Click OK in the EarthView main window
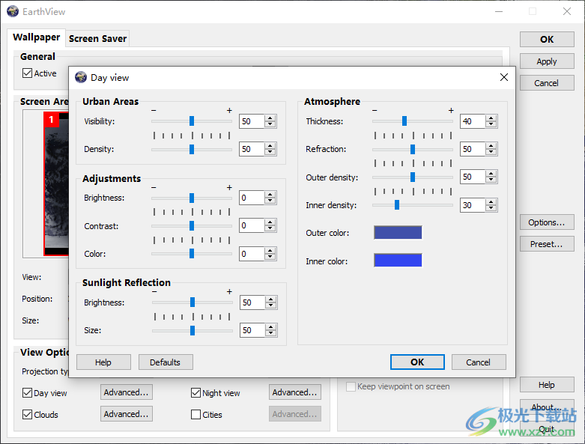Viewport: 585px width, 444px height. tap(547, 40)
